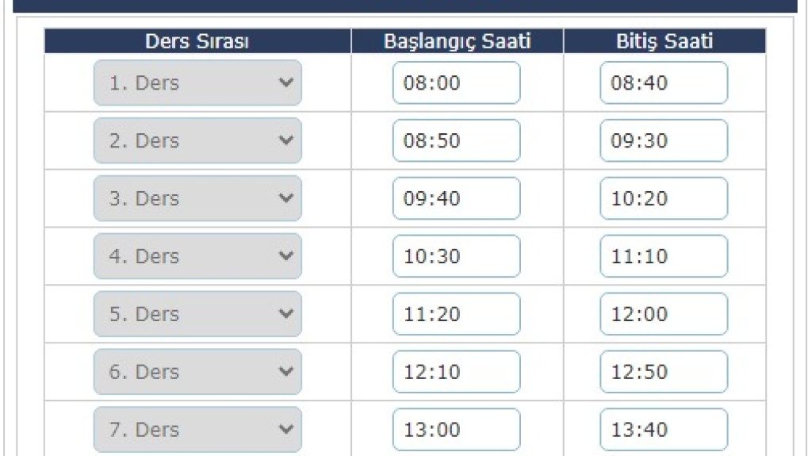This screenshot has width=812, height=456.
Task: Expand the 2. Ders dropdown
Action: tap(197, 140)
